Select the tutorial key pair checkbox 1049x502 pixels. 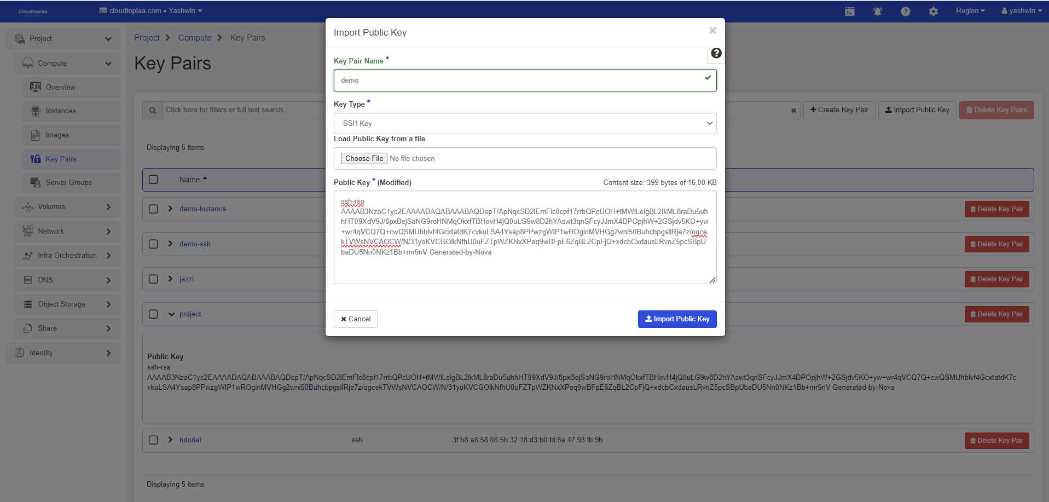(x=154, y=440)
